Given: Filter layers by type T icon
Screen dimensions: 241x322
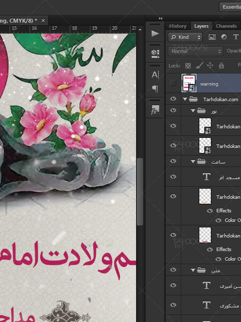Looking at the screenshot, I should pyautogui.click(x=235, y=37).
